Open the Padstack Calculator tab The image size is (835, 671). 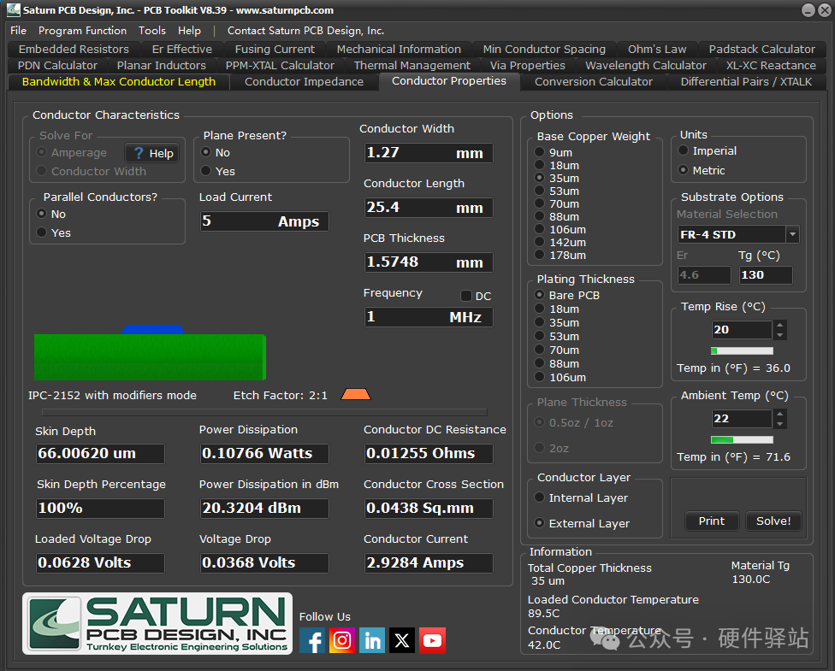[761, 49]
